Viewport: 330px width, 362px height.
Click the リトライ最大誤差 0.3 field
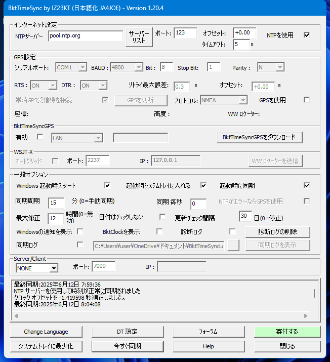pyautogui.click(x=182, y=87)
